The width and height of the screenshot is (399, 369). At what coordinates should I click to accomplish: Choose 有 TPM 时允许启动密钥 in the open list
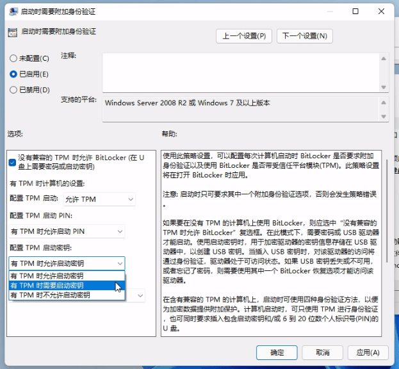pos(67,276)
